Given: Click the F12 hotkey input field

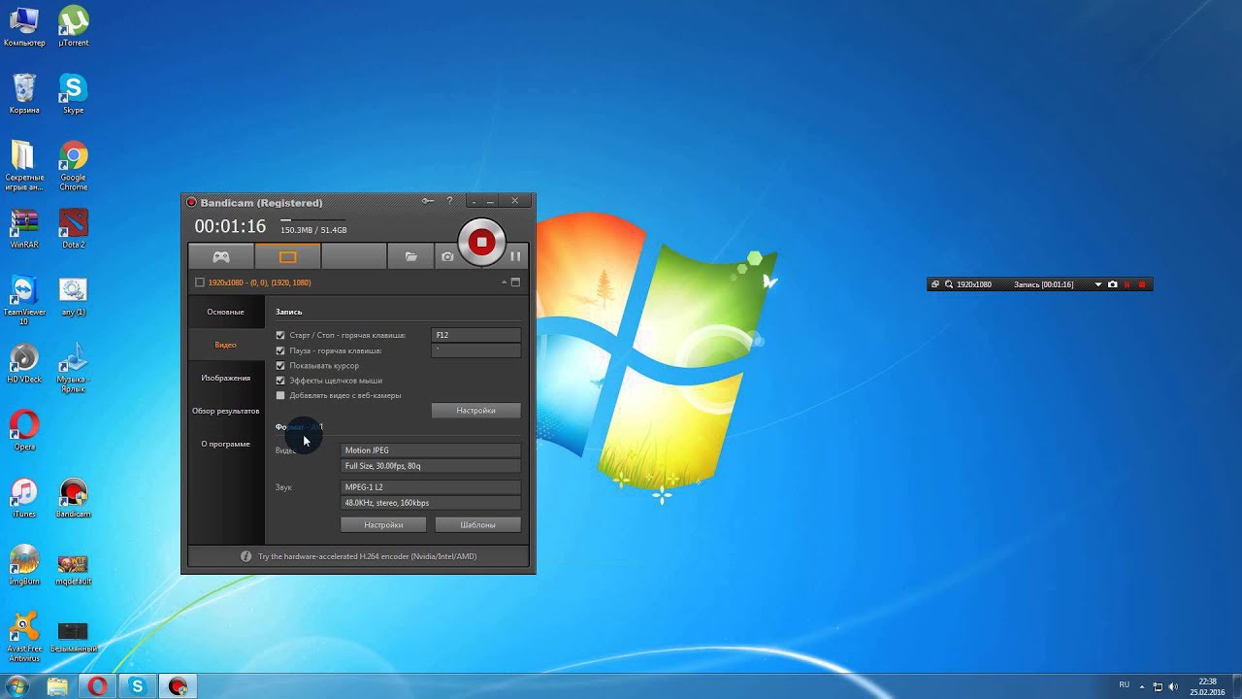Looking at the screenshot, I should (x=475, y=335).
